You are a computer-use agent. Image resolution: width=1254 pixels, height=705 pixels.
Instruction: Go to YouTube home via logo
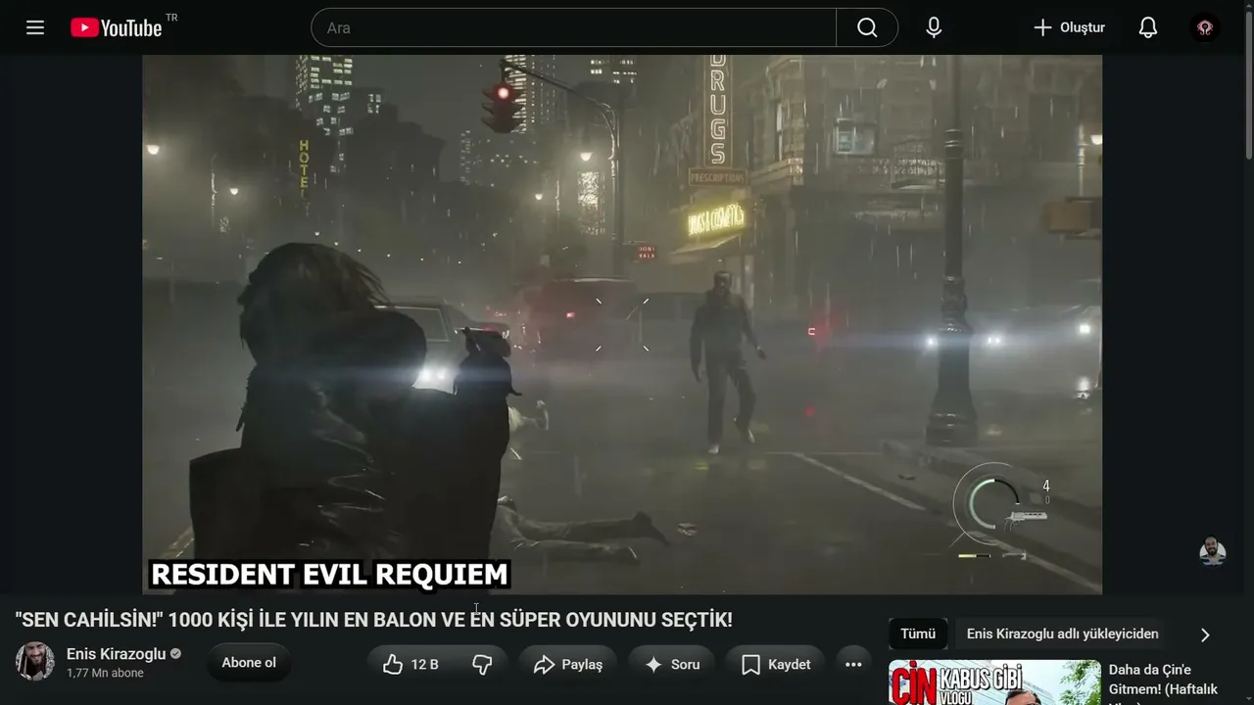117,27
